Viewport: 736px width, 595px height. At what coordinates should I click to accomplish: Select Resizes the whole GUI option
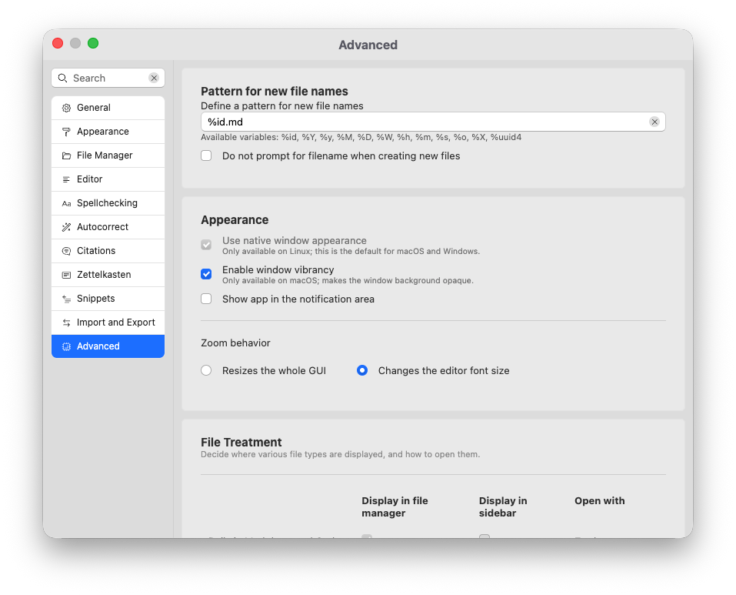pyautogui.click(x=206, y=370)
